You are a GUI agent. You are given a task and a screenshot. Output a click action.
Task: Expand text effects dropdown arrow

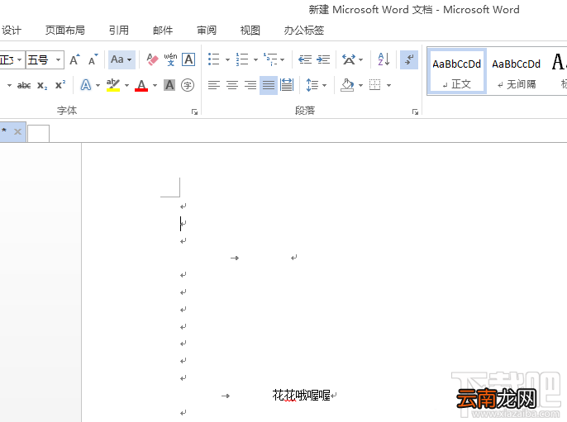98,86
